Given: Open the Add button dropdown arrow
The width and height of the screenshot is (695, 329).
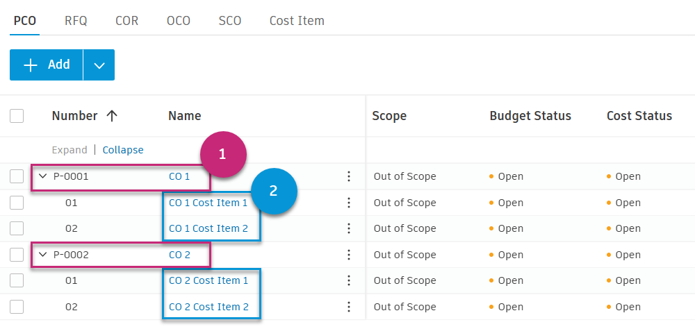Looking at the screenshot, I should [99, 65].
